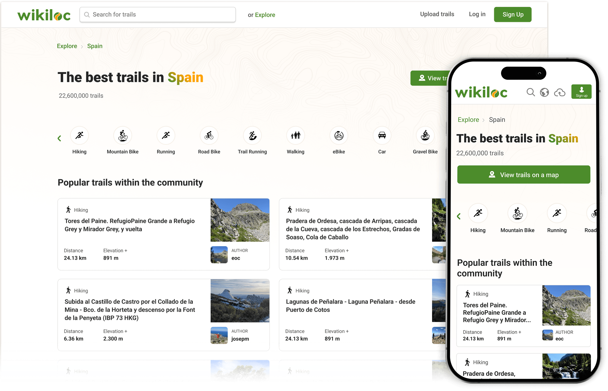Open Pradera de Ordesa trail on desktop

(x=353, y=229)
